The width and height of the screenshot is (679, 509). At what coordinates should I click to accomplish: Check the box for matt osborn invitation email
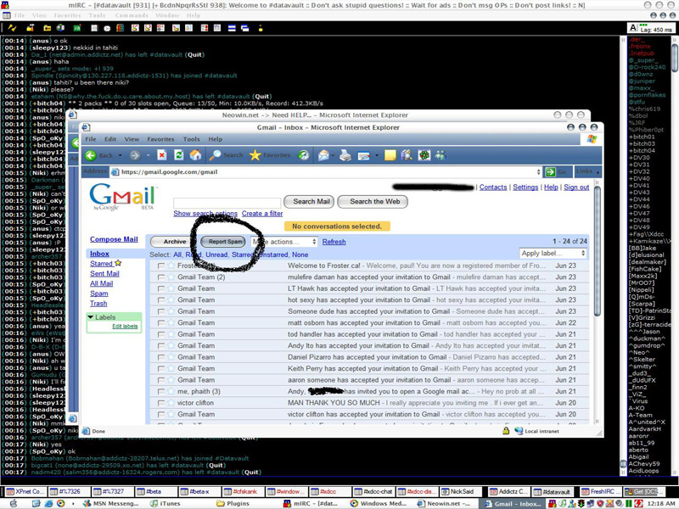pyautogui.click(x=161, y=323)
